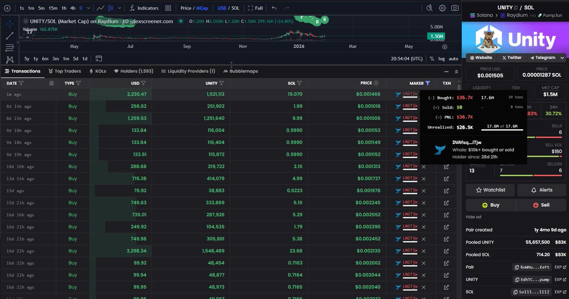
Task: Visit the token Website link
Action: coord(481,58)
